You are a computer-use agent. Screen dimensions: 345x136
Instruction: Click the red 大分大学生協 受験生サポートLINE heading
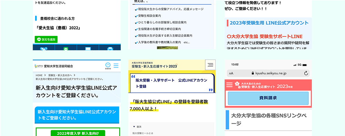pos(265,36)
